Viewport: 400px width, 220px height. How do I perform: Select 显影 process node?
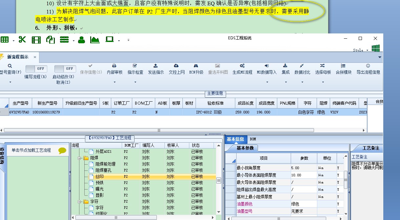click(99, 195)
